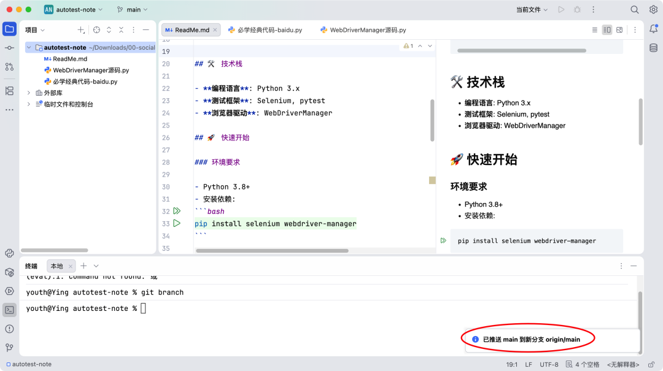This screenshot has width=663, height=371.
Task: Open current file run configuration dropdown
Action: pos(532,9)
